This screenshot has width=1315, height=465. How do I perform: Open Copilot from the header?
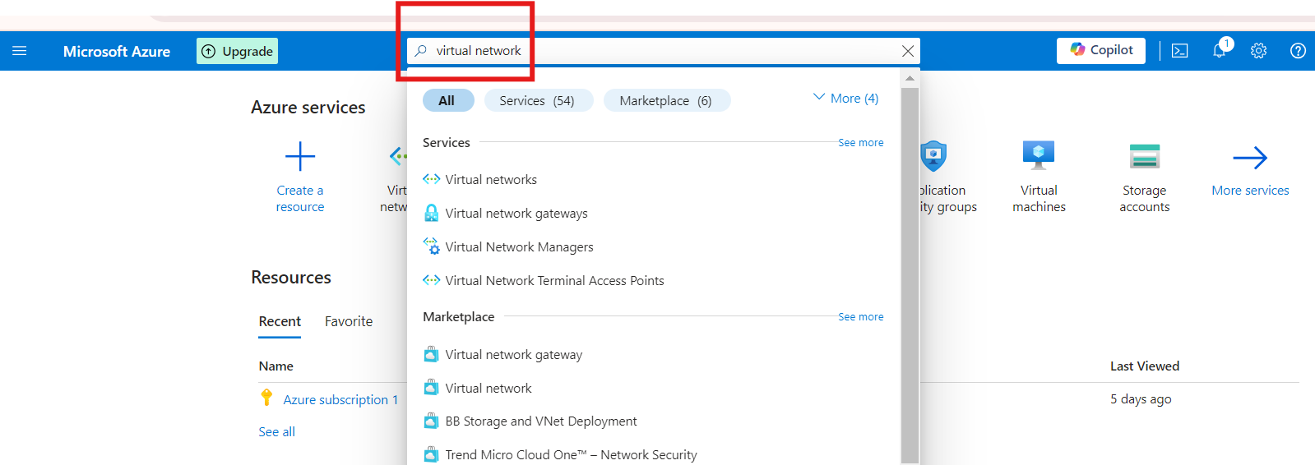click(x=1100, y=50)
